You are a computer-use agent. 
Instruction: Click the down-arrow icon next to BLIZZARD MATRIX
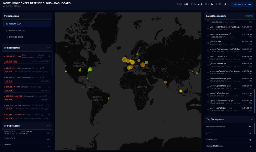(6, 30)
